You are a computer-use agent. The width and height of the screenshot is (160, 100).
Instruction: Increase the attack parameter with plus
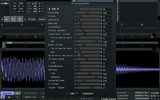pyautogui.click(x=101, y=20)
